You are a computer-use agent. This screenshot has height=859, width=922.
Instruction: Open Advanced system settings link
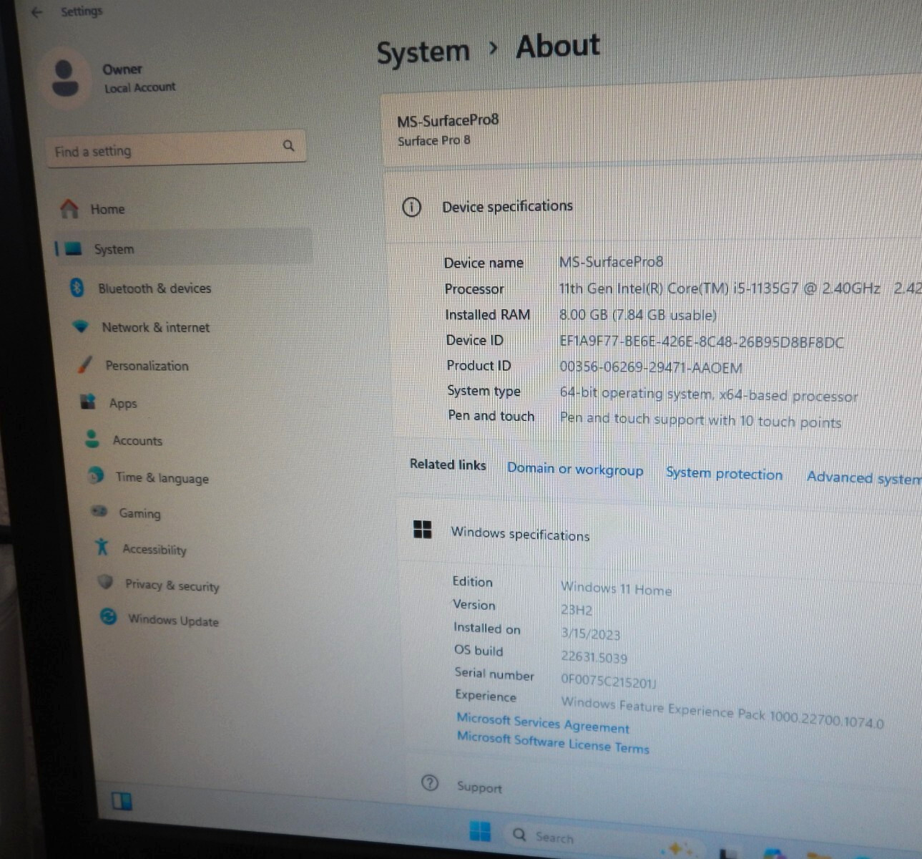point(864,477)
